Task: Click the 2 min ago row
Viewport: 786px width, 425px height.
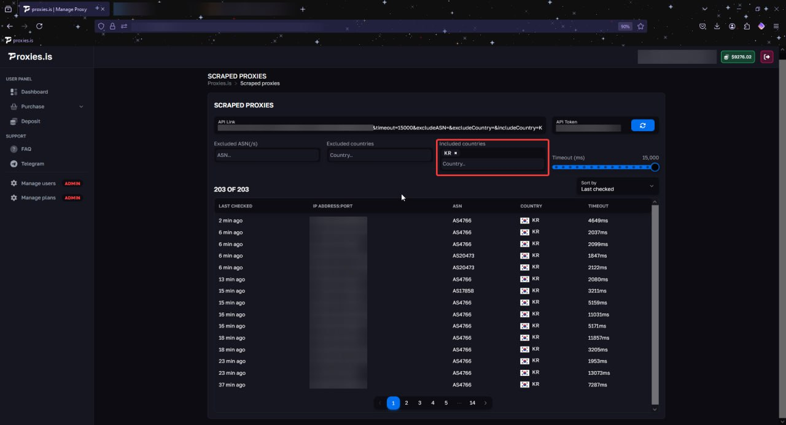Action: pyautogui.click(x=433, y=220)
